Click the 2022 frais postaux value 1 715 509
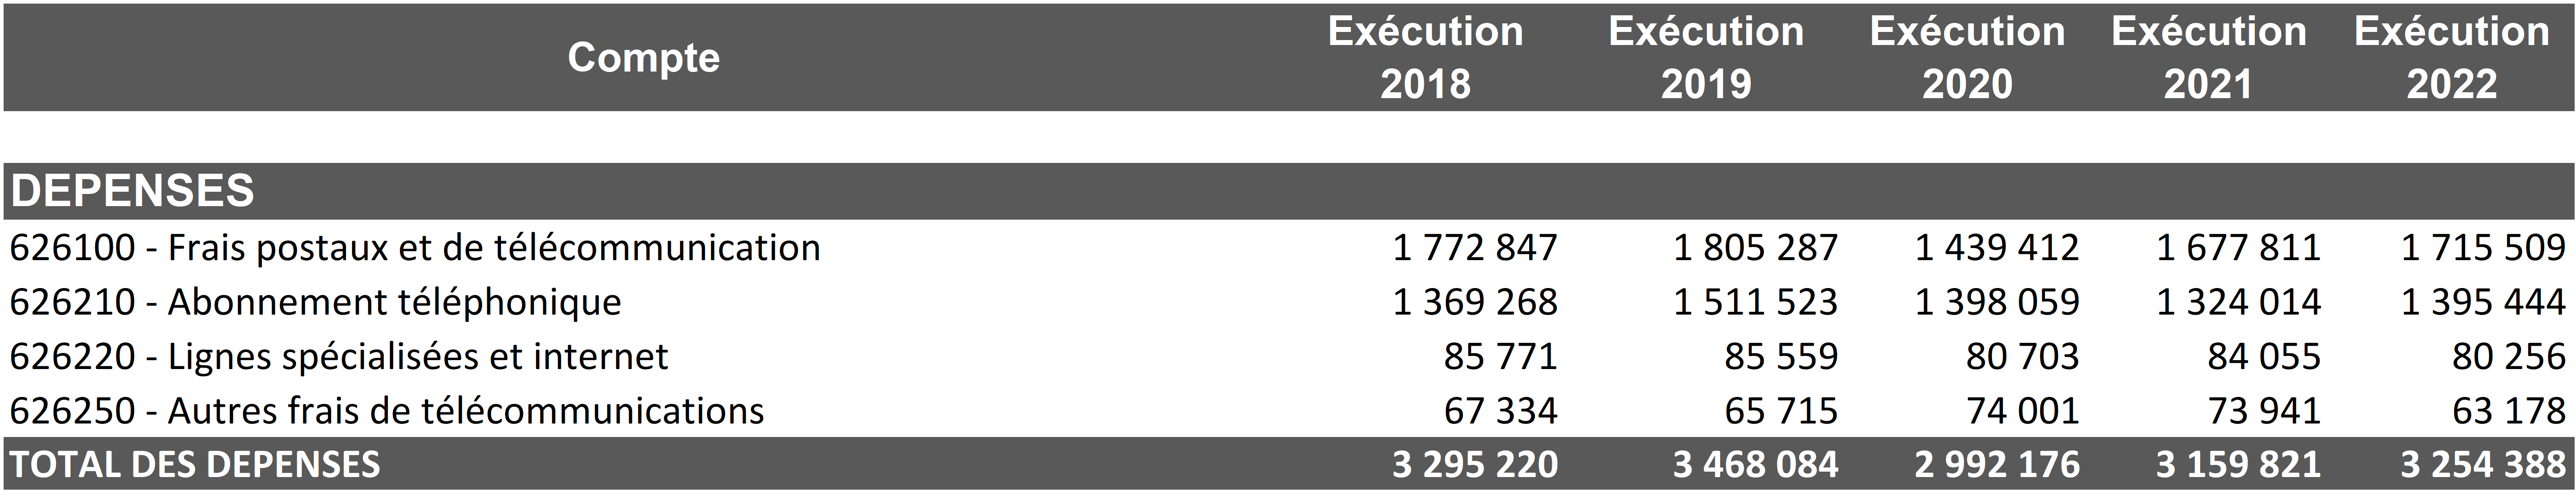2576x491 pixels. pos(2483,248)
